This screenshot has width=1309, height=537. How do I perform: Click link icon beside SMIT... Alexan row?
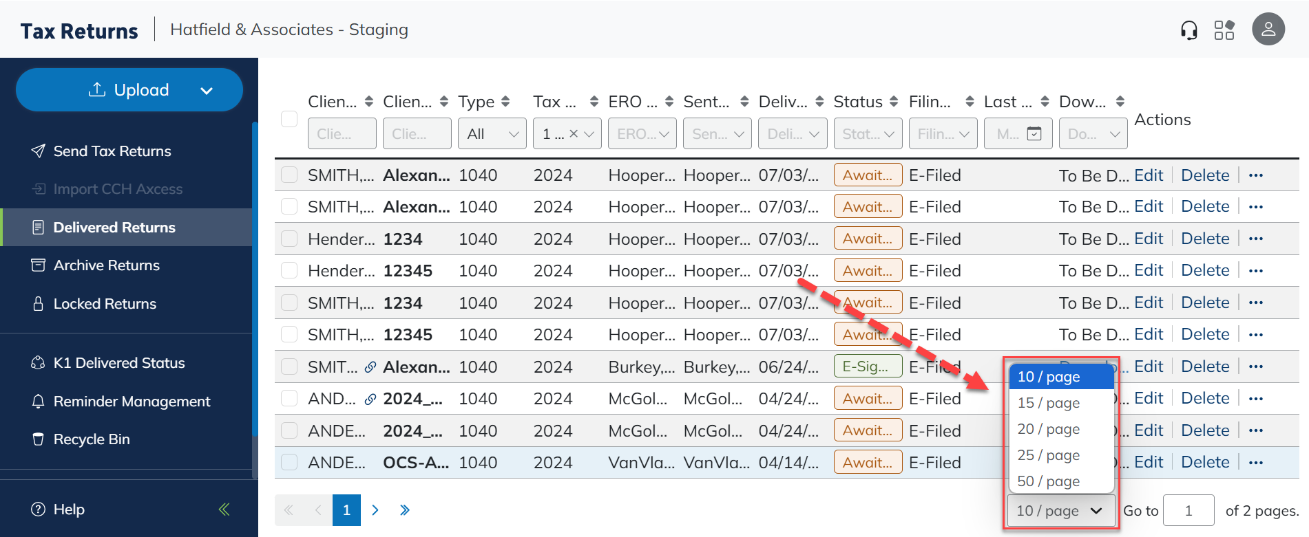pos(370,367)
